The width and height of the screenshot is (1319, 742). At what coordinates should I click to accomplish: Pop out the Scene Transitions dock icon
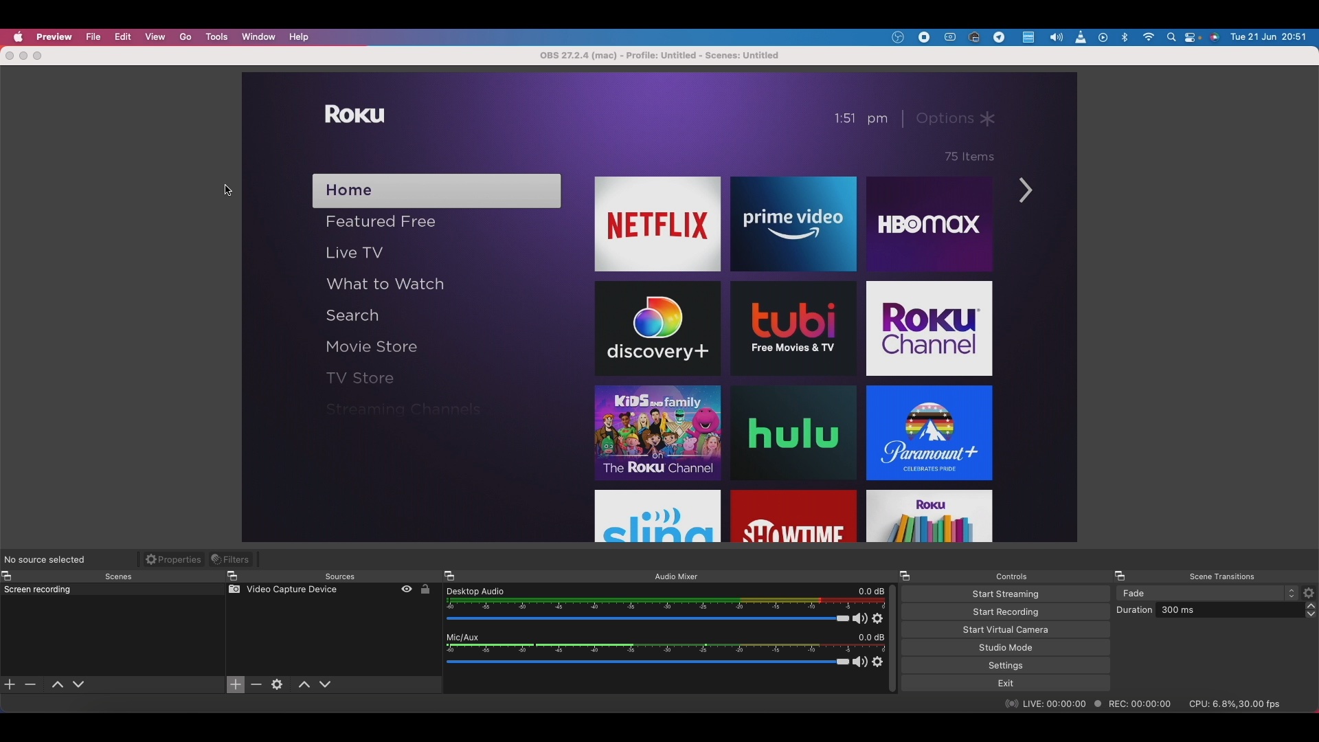pos(1121,576)
